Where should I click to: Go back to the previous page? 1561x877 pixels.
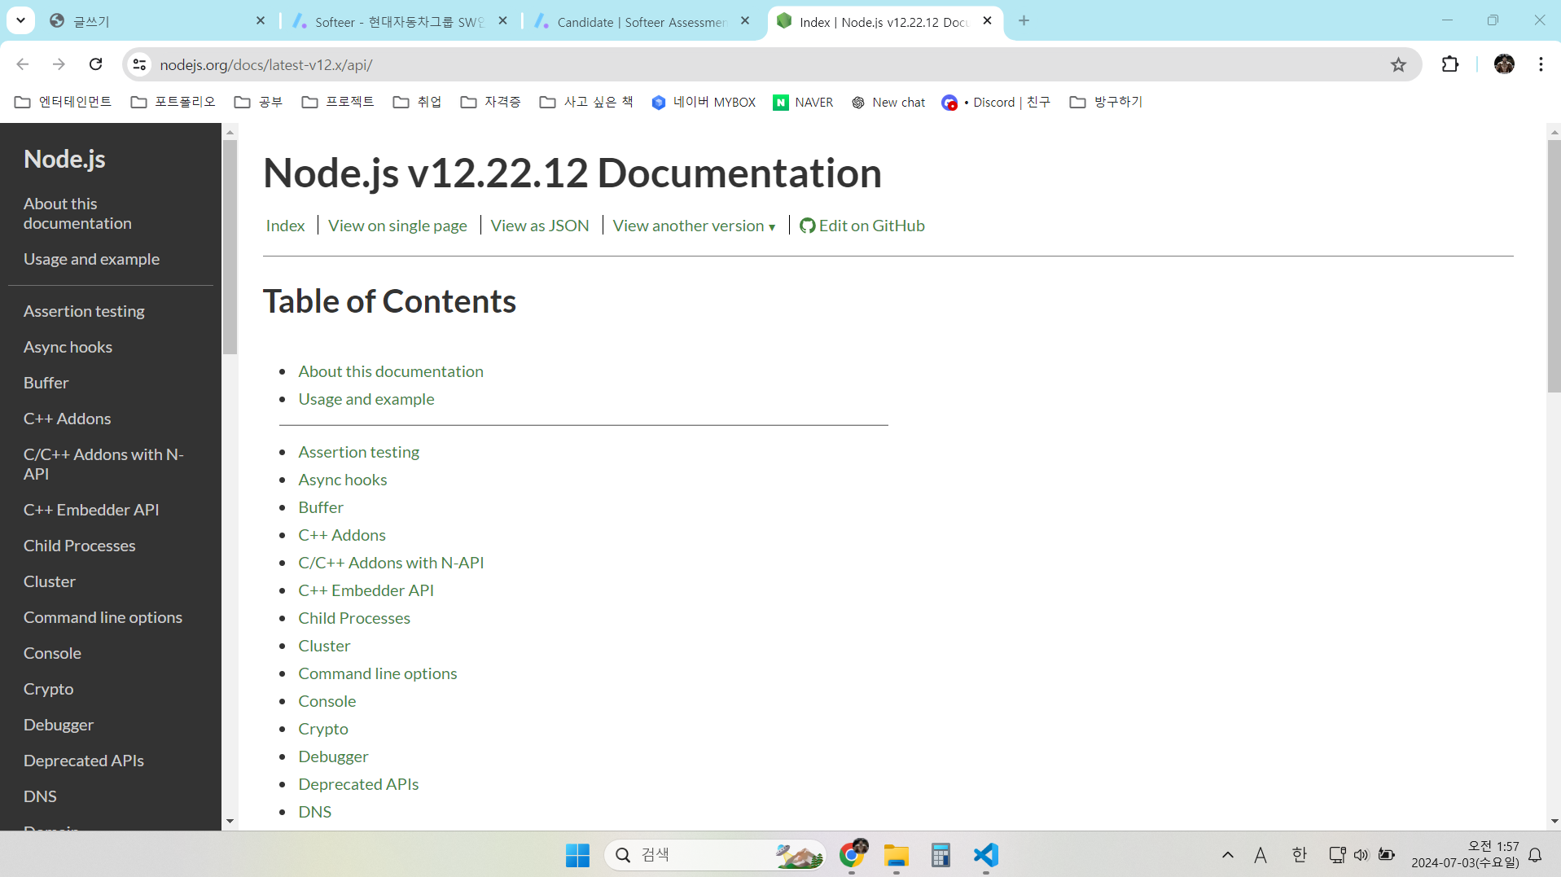23,64
